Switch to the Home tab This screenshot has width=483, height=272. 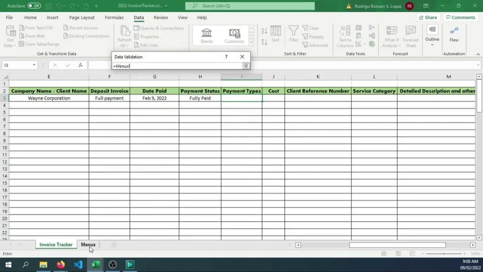click(31, 17)
